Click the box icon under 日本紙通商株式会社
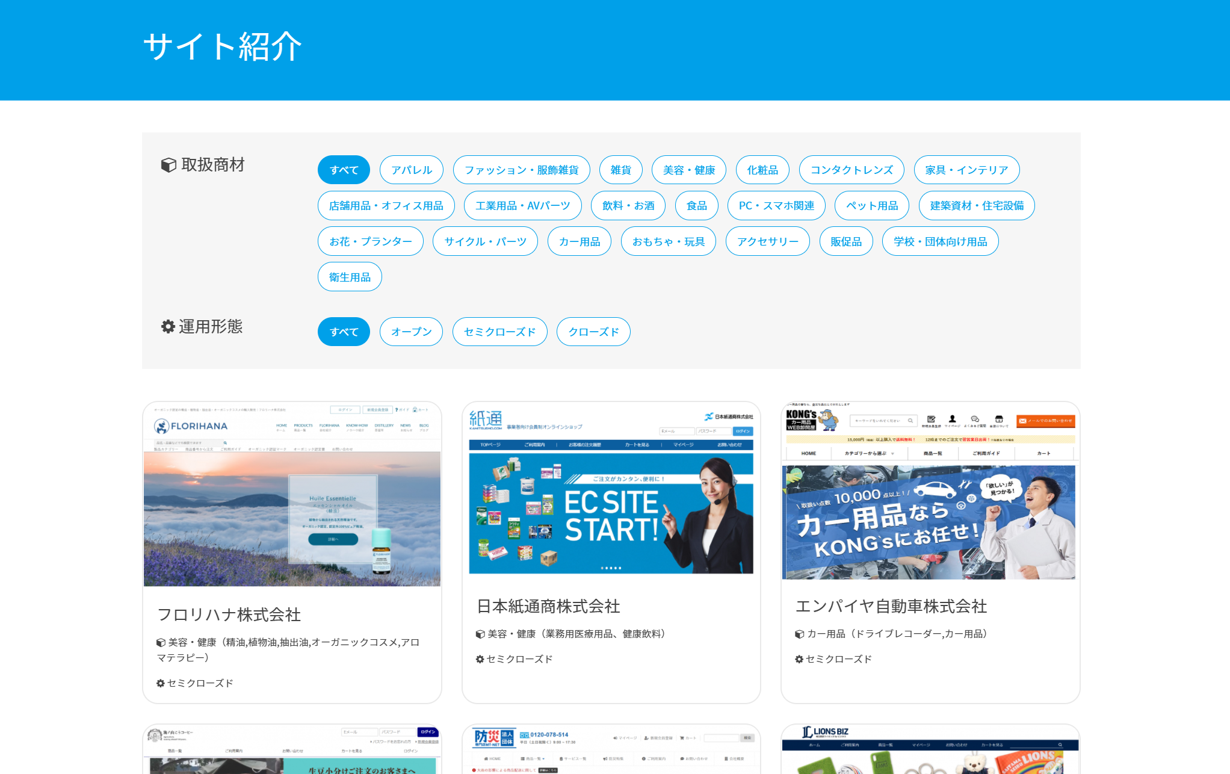The height and width of the screenshot is (774, 1230). click(480, 634)
